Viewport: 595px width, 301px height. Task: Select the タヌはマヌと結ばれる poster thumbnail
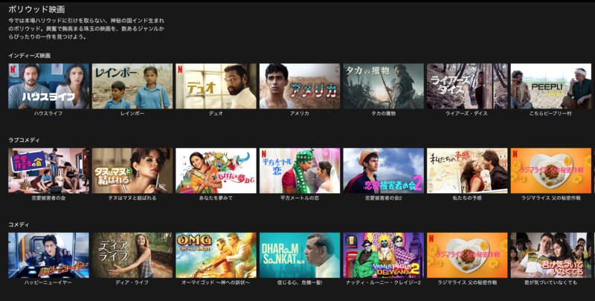[132, 171]
